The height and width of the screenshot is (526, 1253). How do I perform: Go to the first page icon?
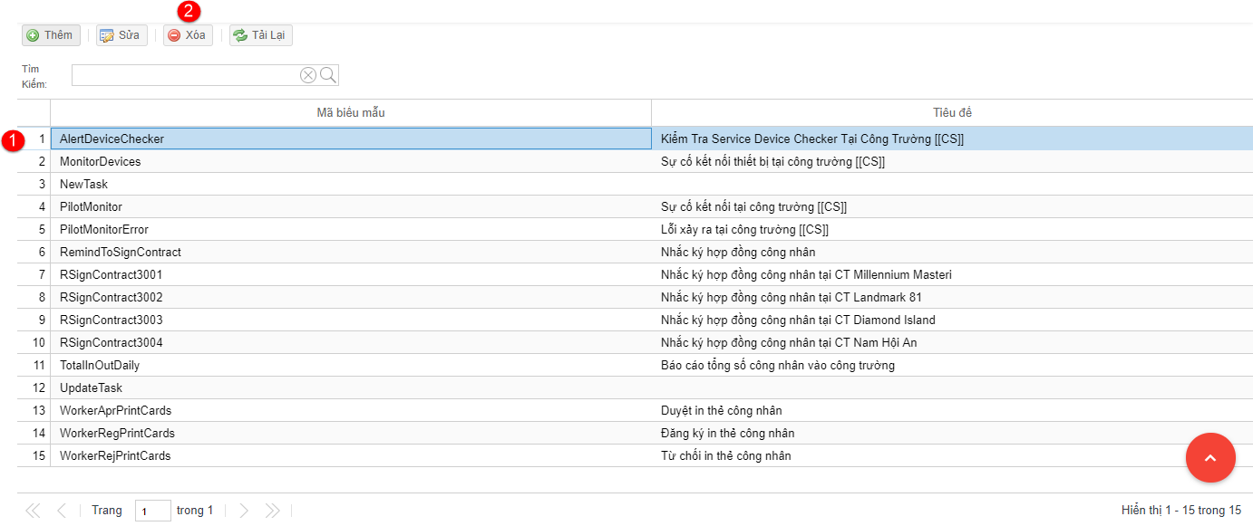(33, 511)
